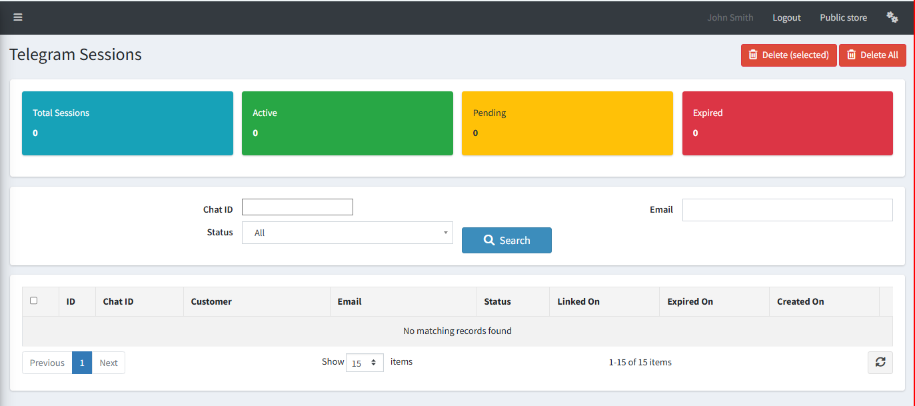Click the '1-15 of 15 items' text
This screenshot has height=406, width=915.
click(x=640, y=363)
